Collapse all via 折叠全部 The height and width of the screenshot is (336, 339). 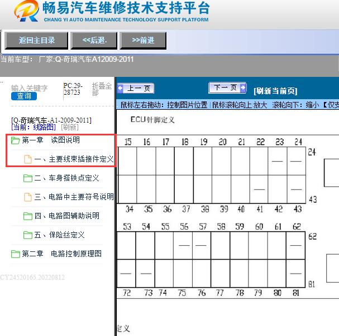102,89
